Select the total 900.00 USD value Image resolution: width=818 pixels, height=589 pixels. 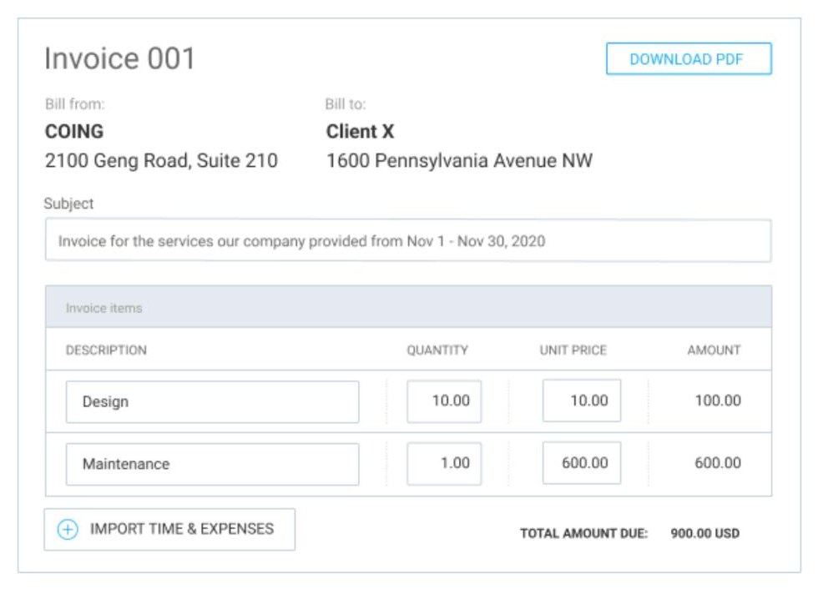click(704, 533)
